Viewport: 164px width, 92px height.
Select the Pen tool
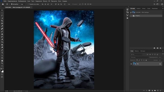[x=2, y=50]
